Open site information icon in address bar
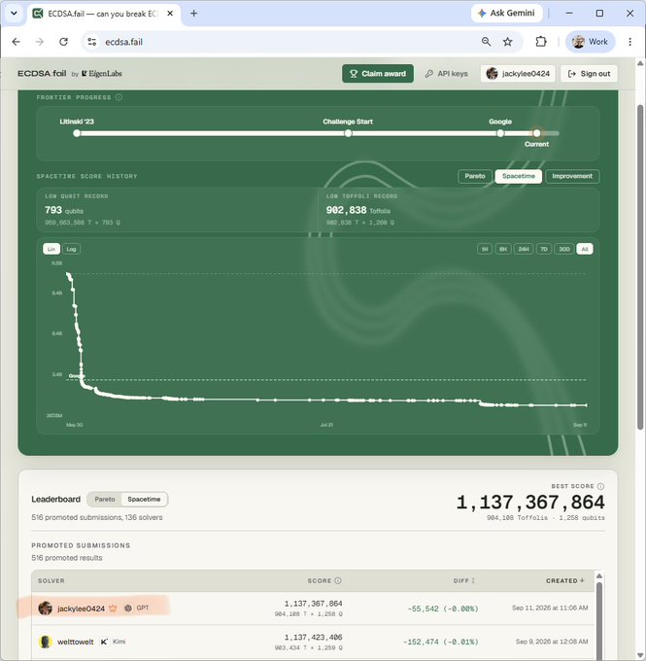 pyautogui.click(x=92, y=42)
